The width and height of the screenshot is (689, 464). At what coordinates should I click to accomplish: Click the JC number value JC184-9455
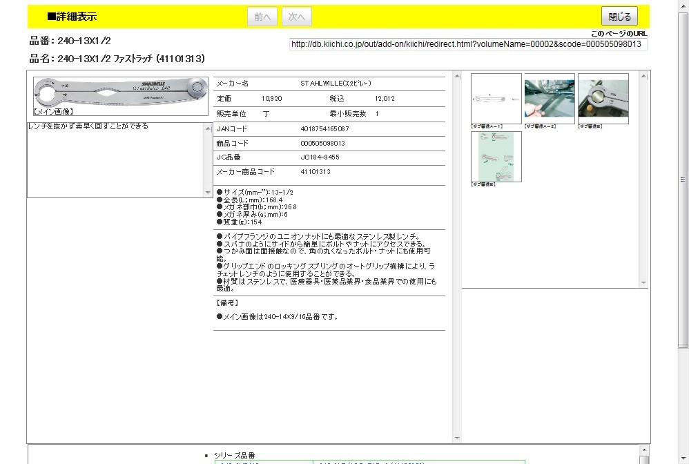(x=320, y=157)
